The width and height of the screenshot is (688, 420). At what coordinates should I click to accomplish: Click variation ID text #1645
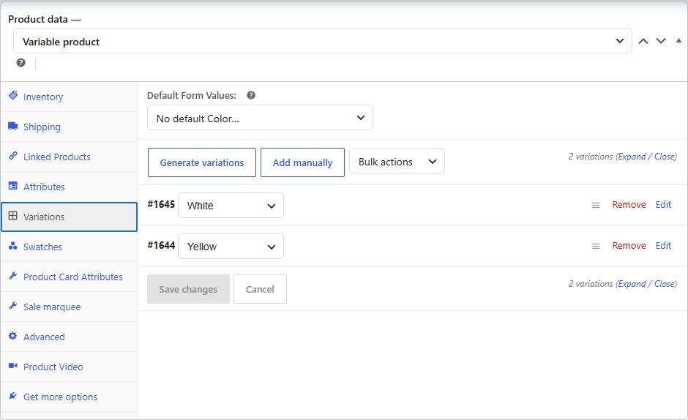pos(161,204)
